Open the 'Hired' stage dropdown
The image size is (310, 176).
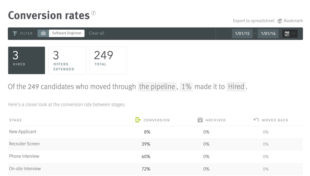(x=236, y=87)
